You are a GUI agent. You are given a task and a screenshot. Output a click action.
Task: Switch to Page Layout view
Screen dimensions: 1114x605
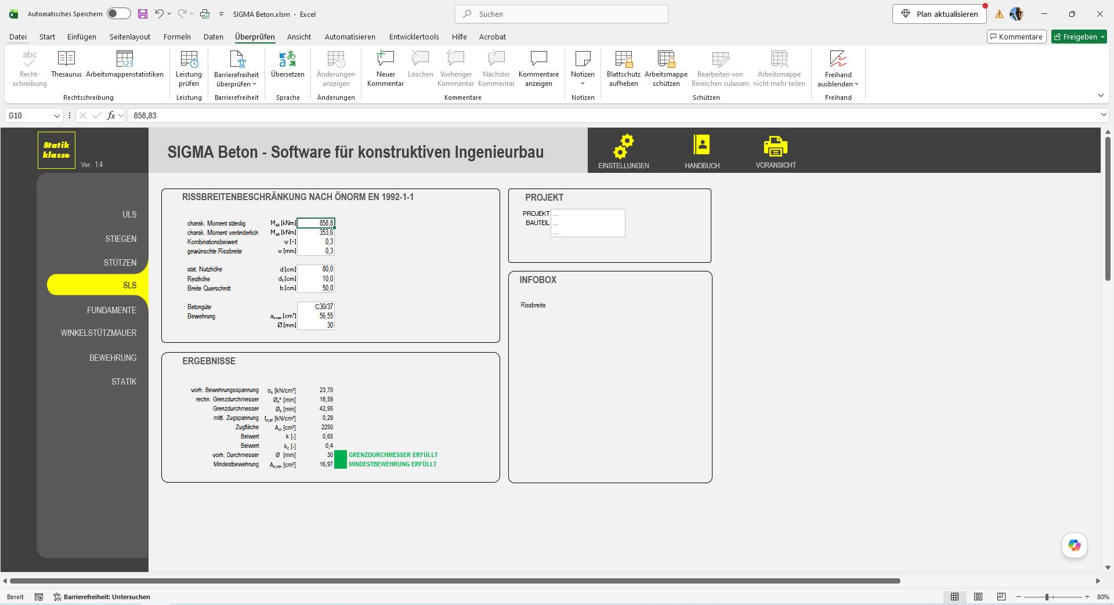coord(978,597)
